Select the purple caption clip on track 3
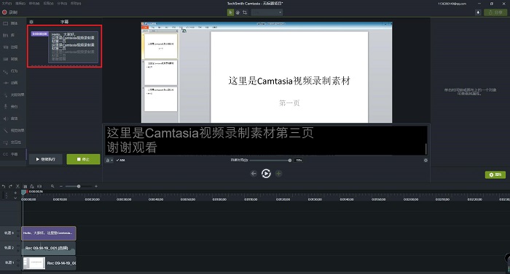The height and width of the screenshot is (274, 510). coord(49,233)
